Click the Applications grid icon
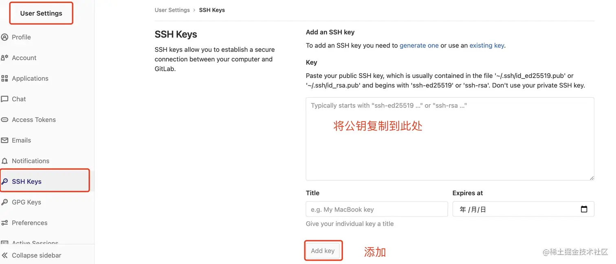The height and width of the screenshot is (264, 616). pyautogui.click(x=5, y=79)
